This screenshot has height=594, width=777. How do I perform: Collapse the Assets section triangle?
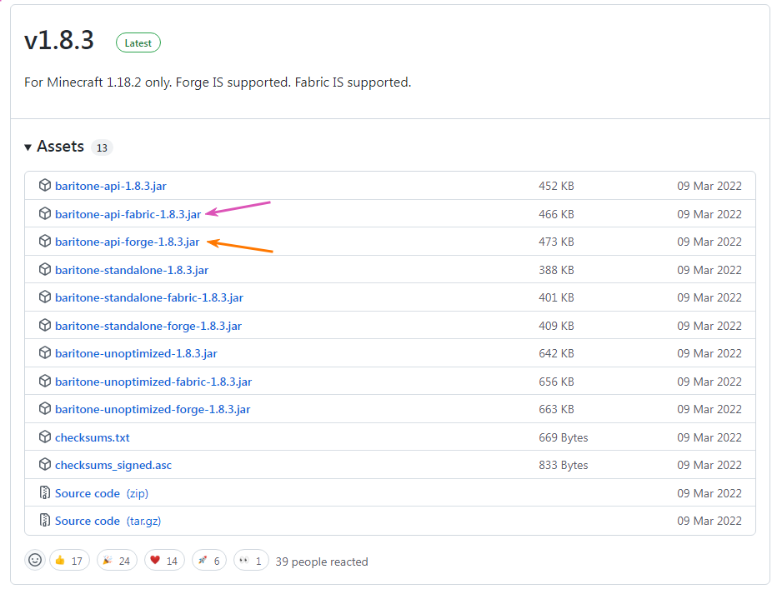click(28, 147)
